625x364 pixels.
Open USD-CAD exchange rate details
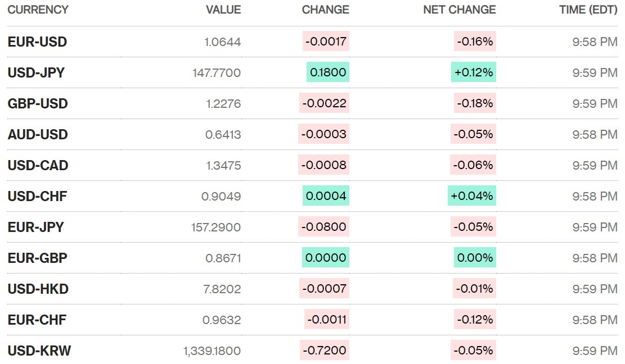click(38, 165)
